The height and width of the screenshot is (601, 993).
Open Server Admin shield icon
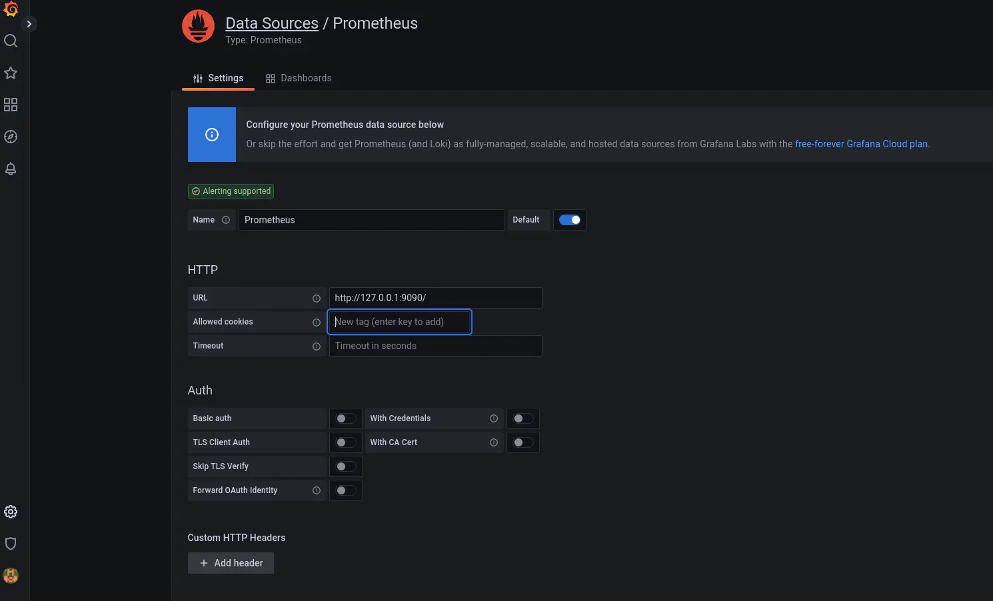click(11, 544)
